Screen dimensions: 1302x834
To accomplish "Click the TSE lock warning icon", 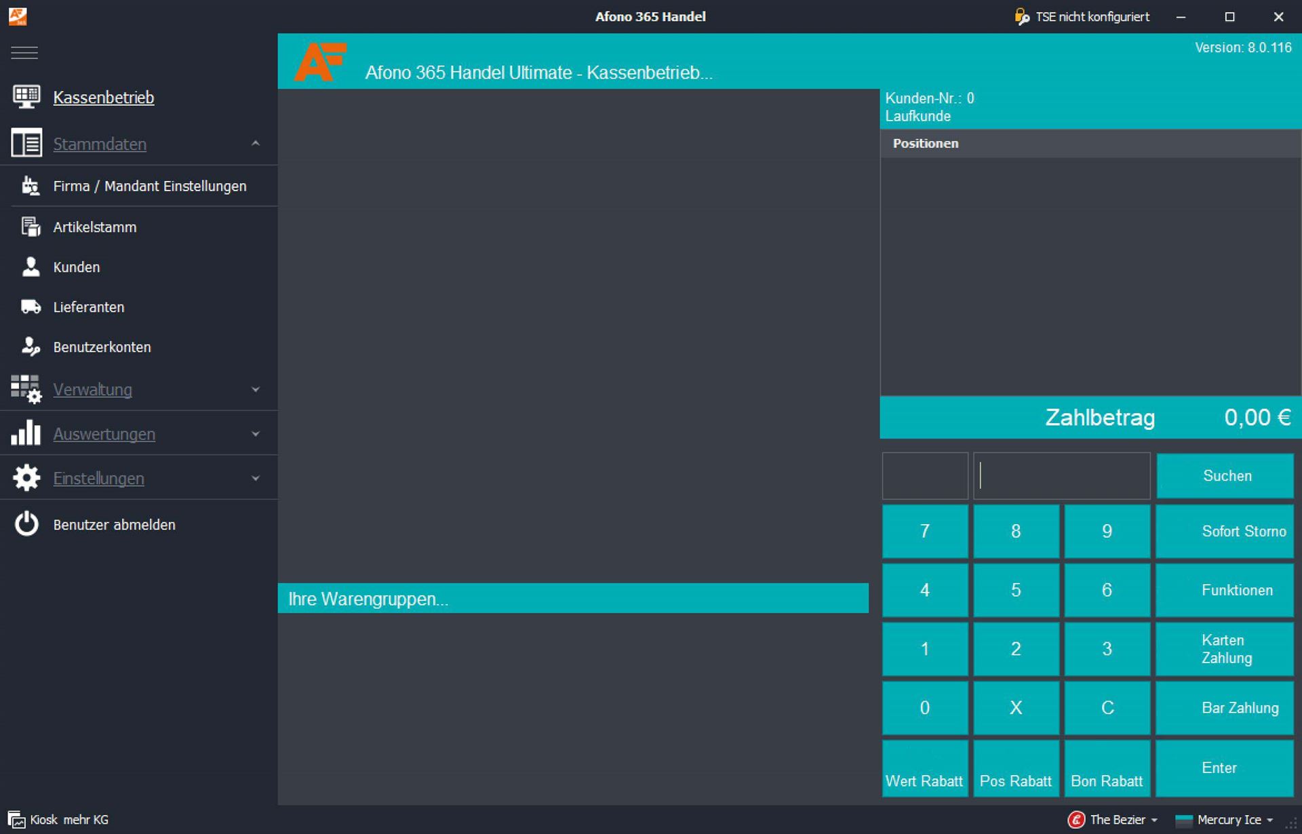I will pos(1021,16).
